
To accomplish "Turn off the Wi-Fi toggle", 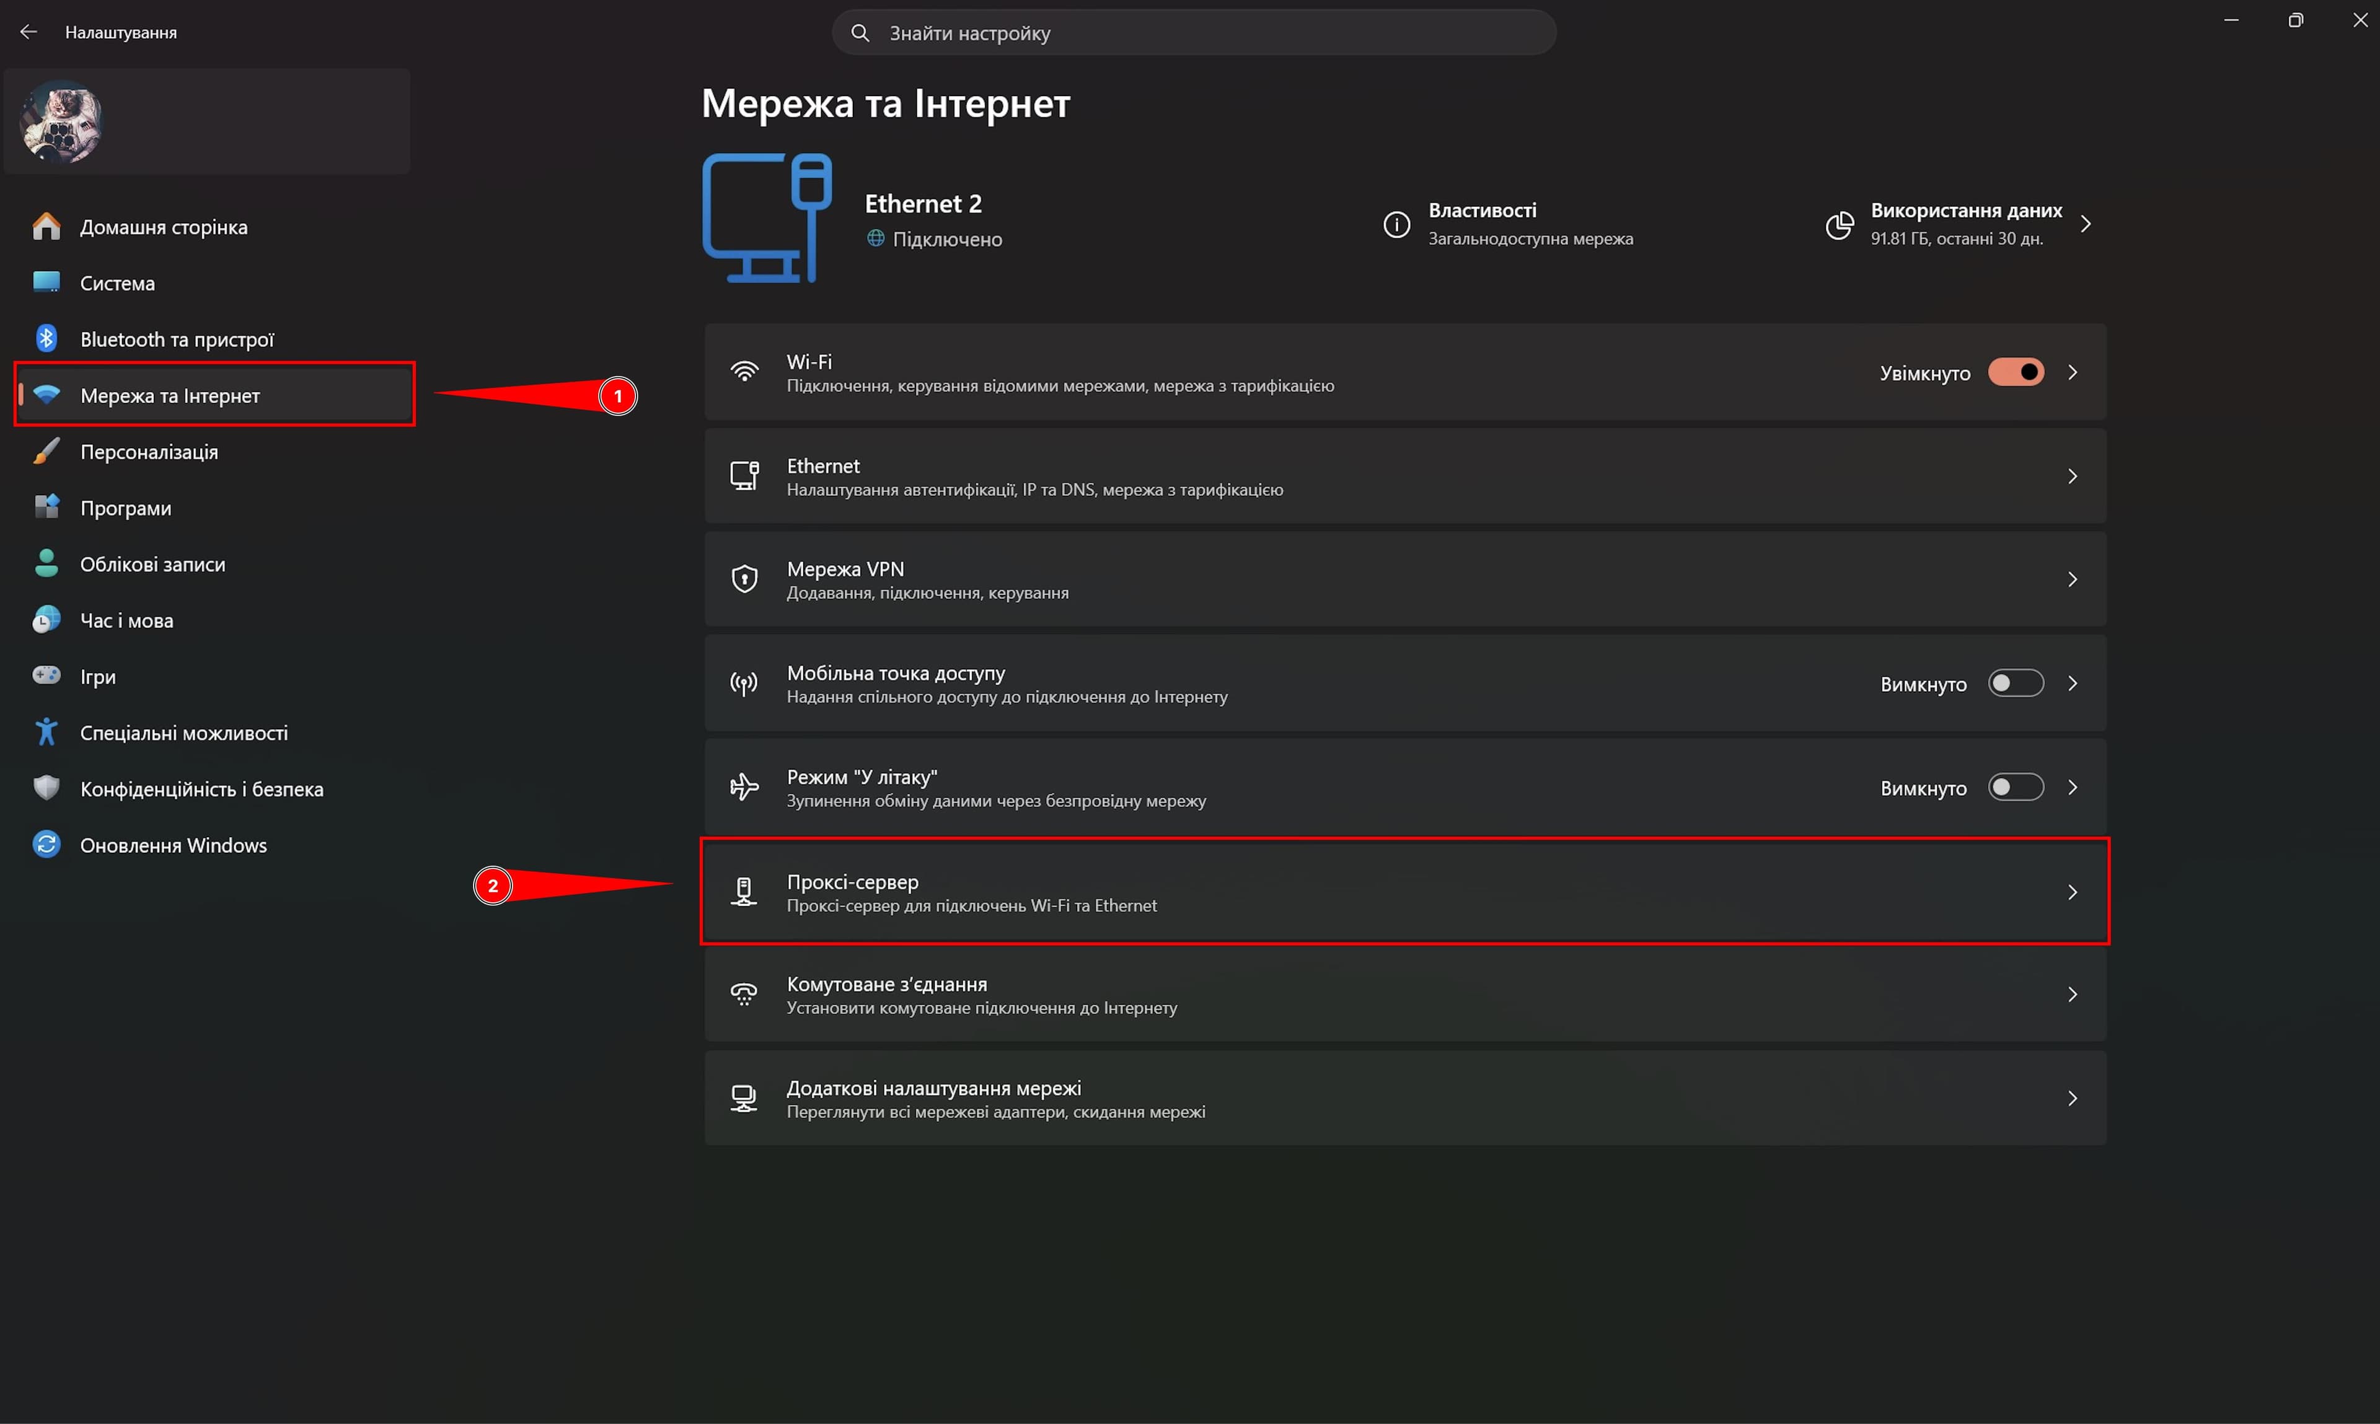I will 2016,372.
